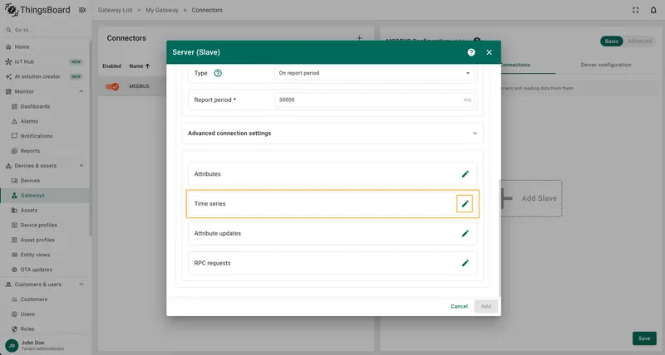Show help hint for Type field
Screen dimensions: 665x355
[218, 73]
